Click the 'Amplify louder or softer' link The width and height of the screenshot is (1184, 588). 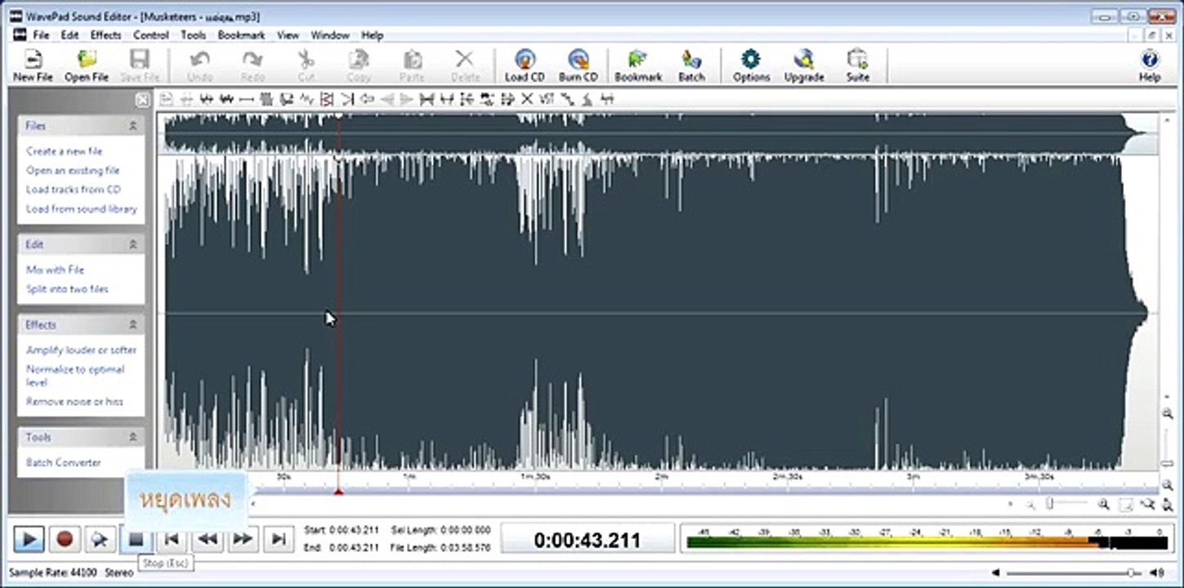tap(81, 350)
